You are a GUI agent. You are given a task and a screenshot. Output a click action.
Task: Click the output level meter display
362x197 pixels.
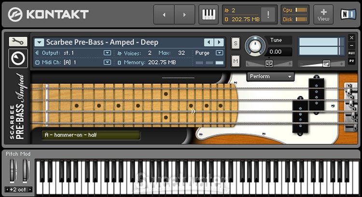click(x=321, y=46)
